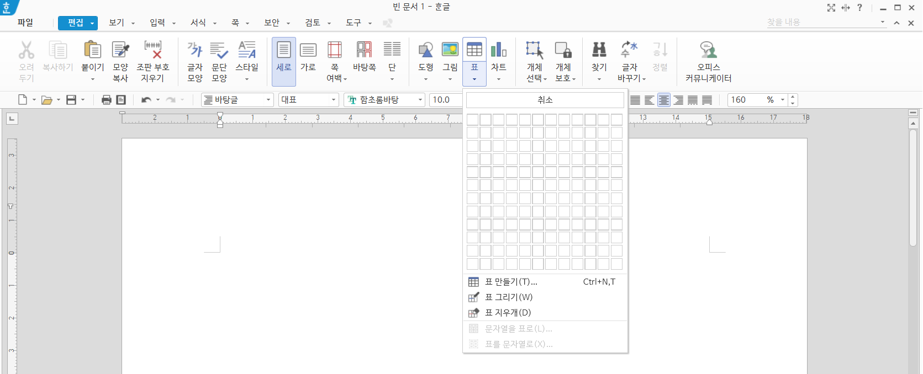The width and height of the screenshot is (923, 374).
Task: Click the Open folder icon
Action: point(47,100)
